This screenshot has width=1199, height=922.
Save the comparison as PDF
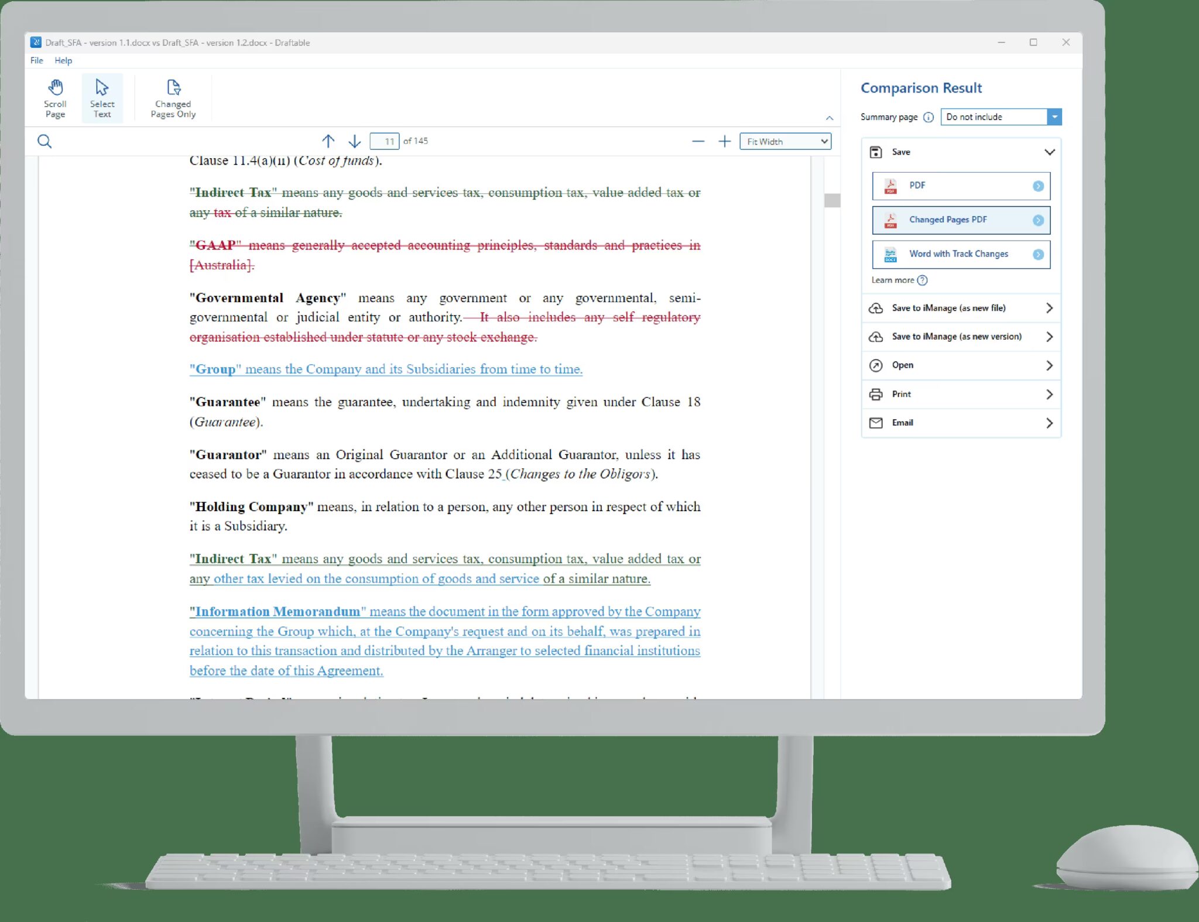click(961, 186)
